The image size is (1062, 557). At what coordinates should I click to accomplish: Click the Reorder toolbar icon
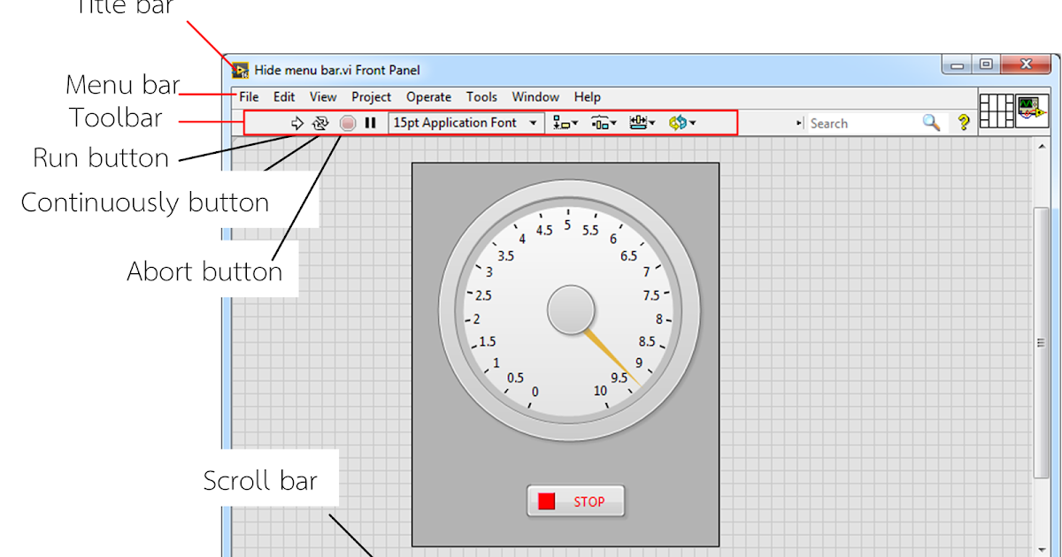click(679, 122)
